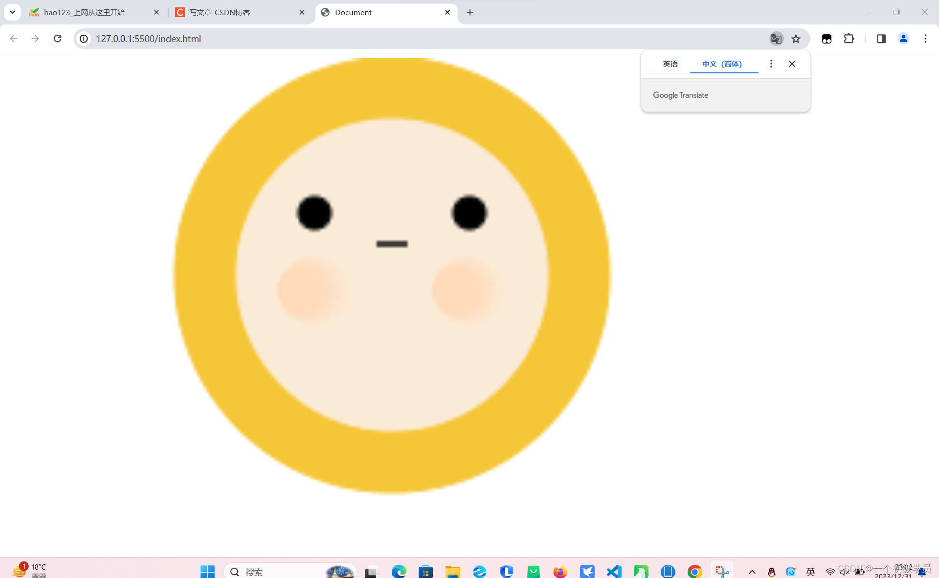Open a new browser tab

[470, 12]
